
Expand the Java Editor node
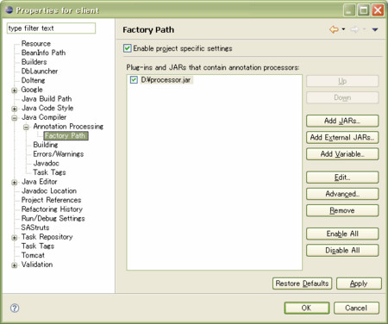14,182
